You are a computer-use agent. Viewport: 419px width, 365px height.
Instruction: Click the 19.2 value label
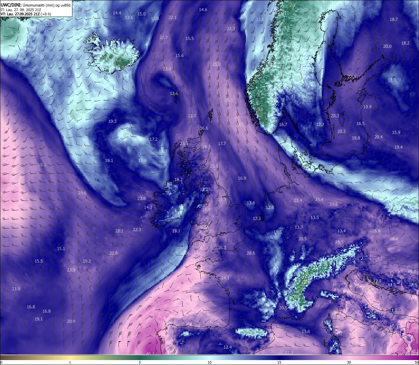click(x=87, y=261)
